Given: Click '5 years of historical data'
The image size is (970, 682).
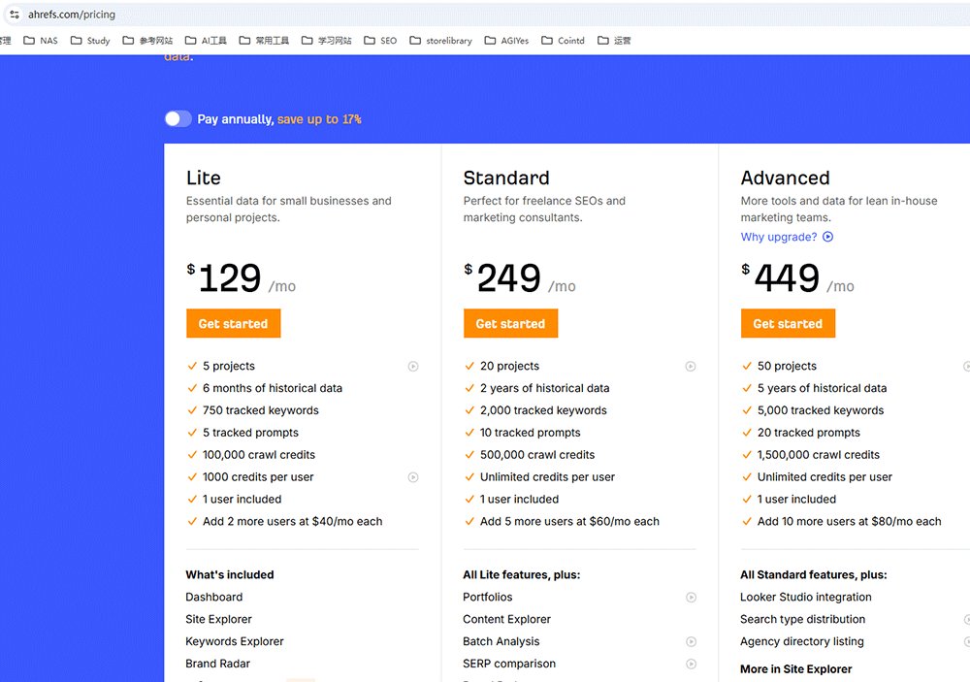Looking at the screenshot, I should pos(822,388).
